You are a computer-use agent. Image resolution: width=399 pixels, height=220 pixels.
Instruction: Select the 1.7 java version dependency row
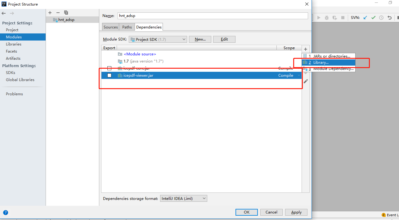click(x=201, y=61)
